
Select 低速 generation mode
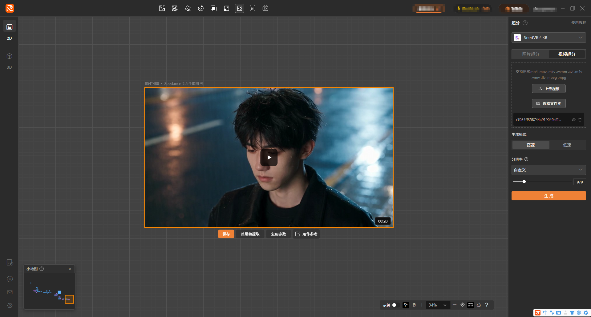[x=567, y=145]
